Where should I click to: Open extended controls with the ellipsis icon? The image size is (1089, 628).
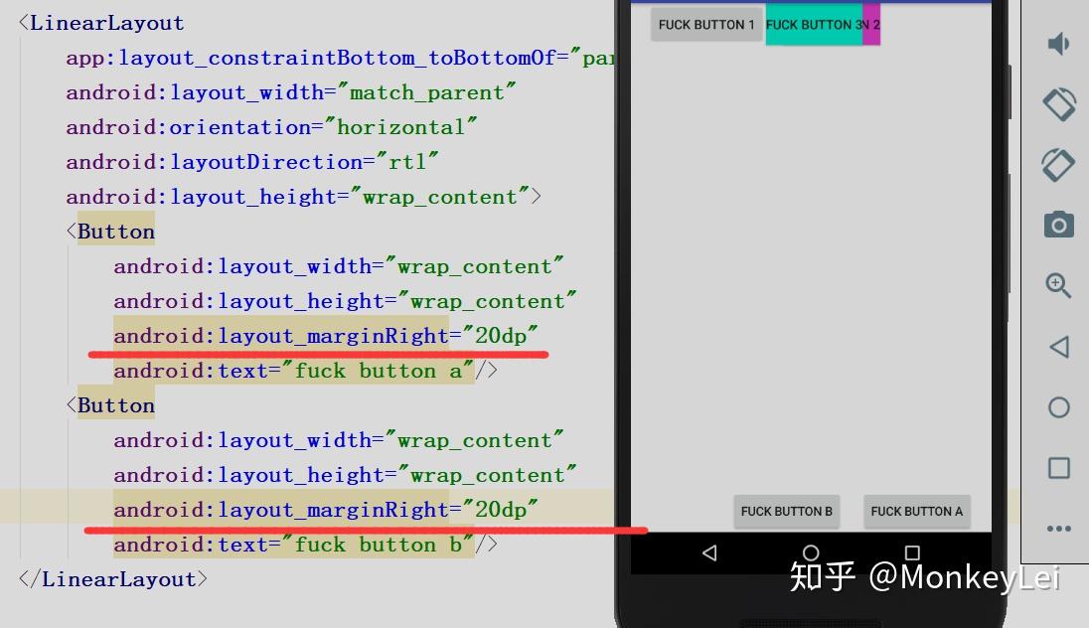click(x=1058, y=529)
